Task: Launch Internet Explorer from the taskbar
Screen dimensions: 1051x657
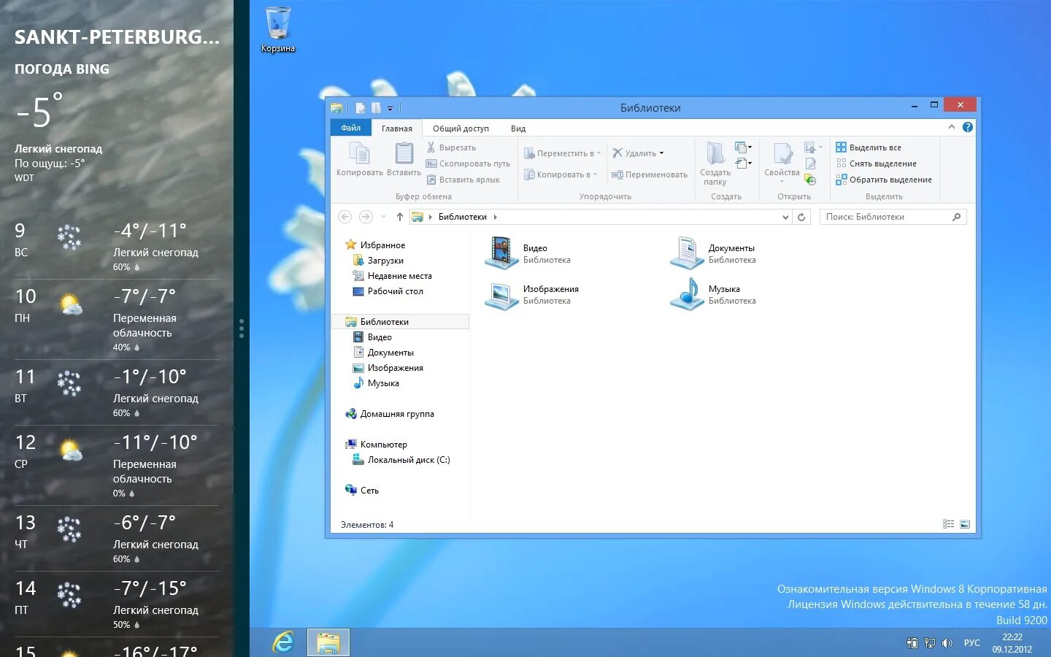Action: click(283, 642)
